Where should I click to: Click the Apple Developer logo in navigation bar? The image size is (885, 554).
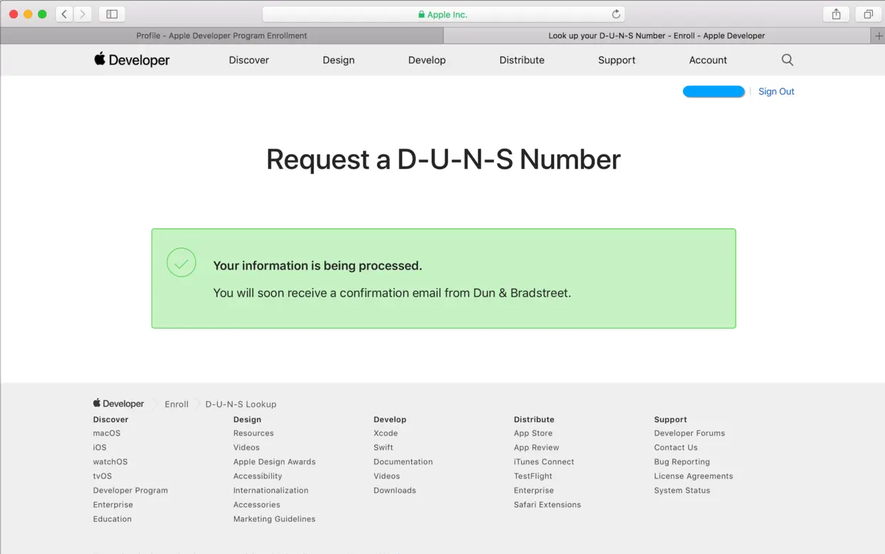click(132, 60)
